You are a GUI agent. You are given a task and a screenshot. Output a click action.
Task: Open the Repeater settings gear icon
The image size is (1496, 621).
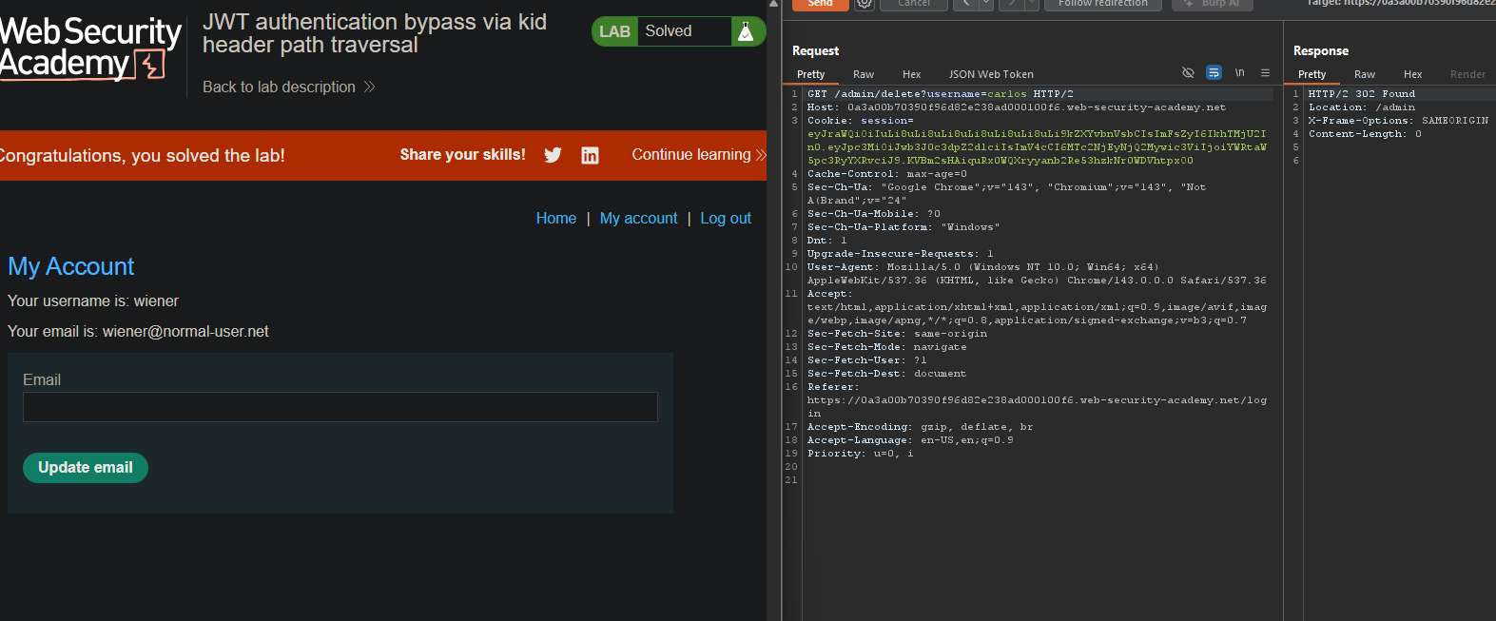pos(865,4)
